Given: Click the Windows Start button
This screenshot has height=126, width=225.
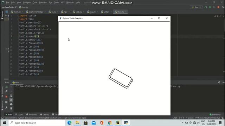Looking at the screenshot, I should point(4,123).
